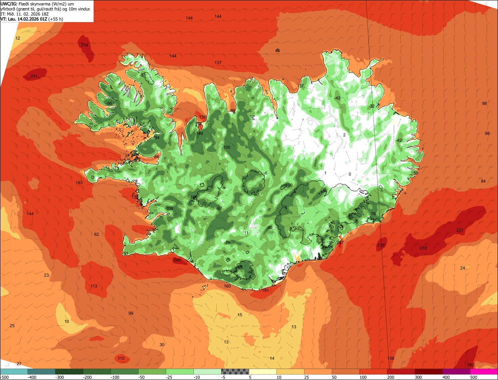This screenshot has width=498, height=380.
Task: Click the legend swatch between -500 and -400
Action: coord(14,371)
